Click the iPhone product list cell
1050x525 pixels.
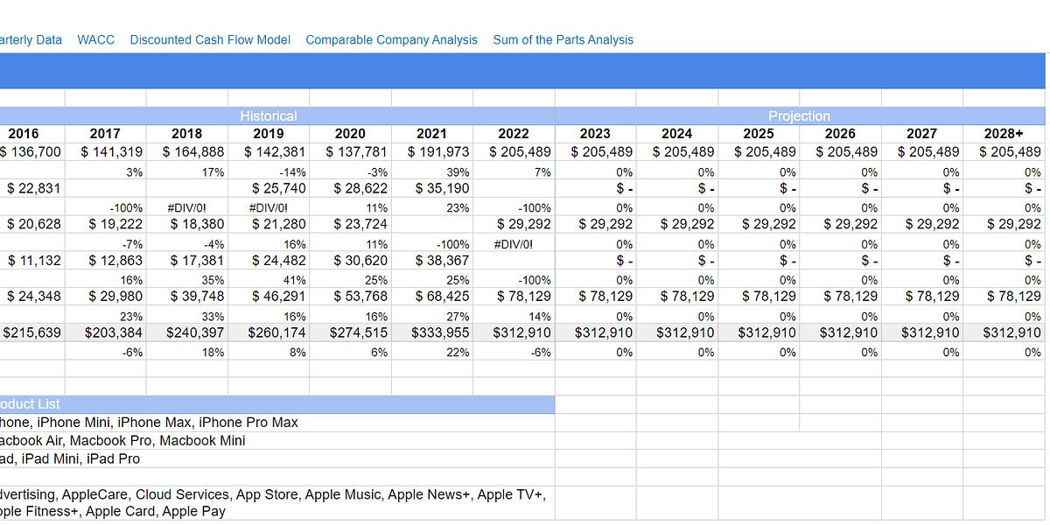tap(149, 422)
